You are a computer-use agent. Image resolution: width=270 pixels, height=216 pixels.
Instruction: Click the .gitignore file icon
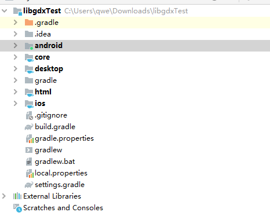coord(30,115)
